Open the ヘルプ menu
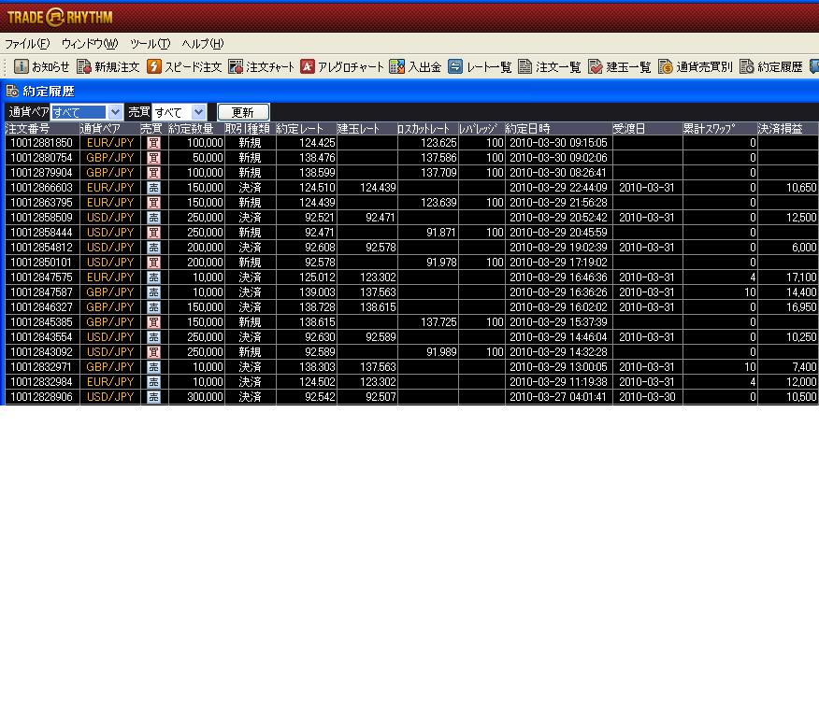Viewport: 819px width, 711px height. pos(203,44)
